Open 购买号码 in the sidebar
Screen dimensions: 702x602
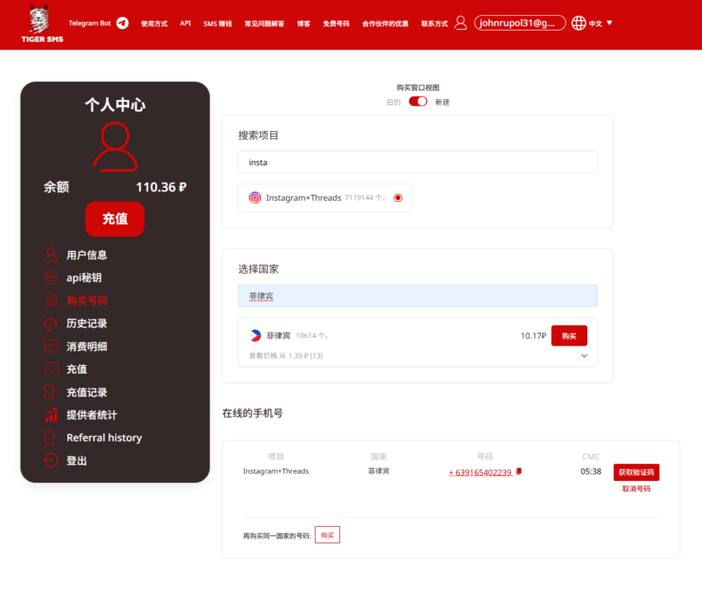pyautogui.click(x=87, y=300)
